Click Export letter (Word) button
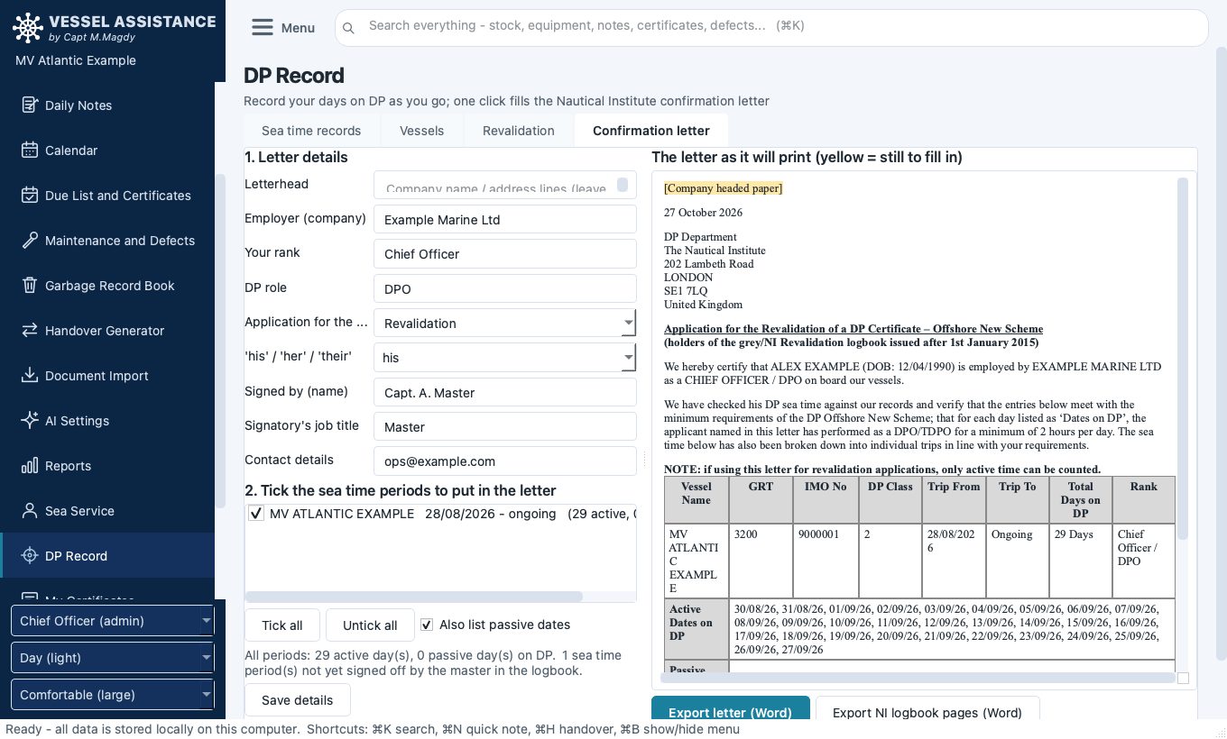1227x739 pixels. pos(730,709)
